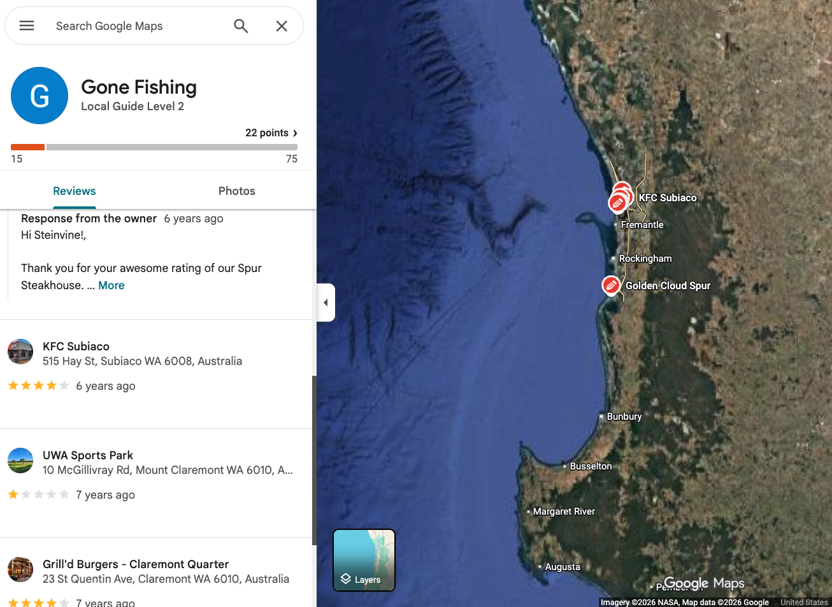Click the Response from the owner heading
The image size is (832, 607).
click(89, 218)
